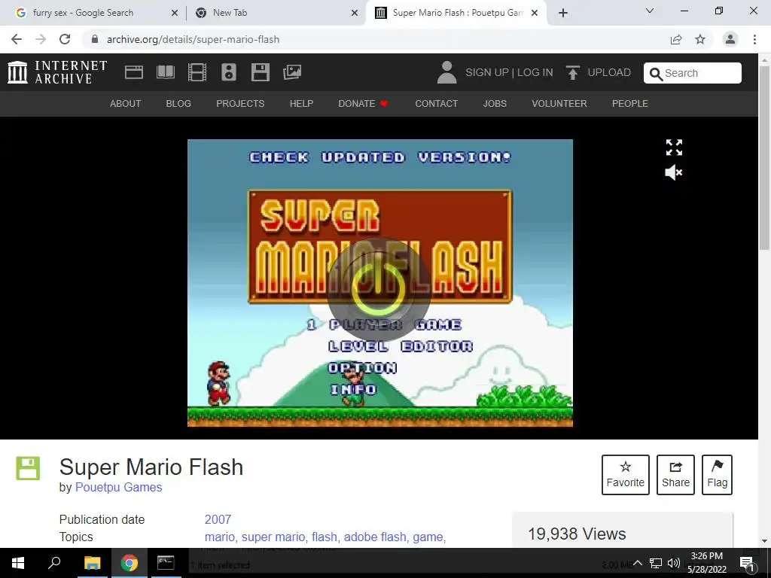Open the Chrome profile avatar
Image resolution: width=771 pixels, height=578 pixels.
730,39
